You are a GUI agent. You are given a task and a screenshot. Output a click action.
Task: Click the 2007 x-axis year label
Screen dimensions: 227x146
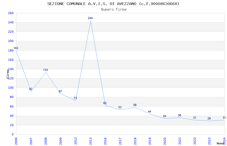(31, 141)
